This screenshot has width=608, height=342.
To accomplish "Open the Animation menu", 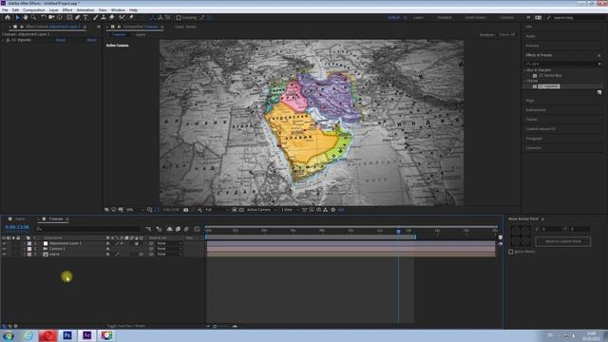I will [x=85, y=10].
